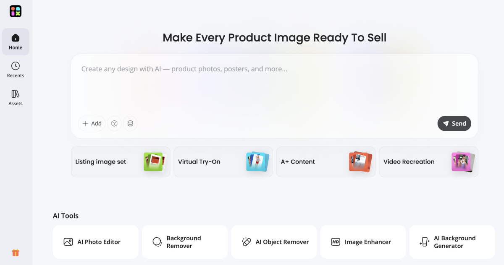
Task: Open Recents from the sidebar
Action: click(x=16, y=69)
